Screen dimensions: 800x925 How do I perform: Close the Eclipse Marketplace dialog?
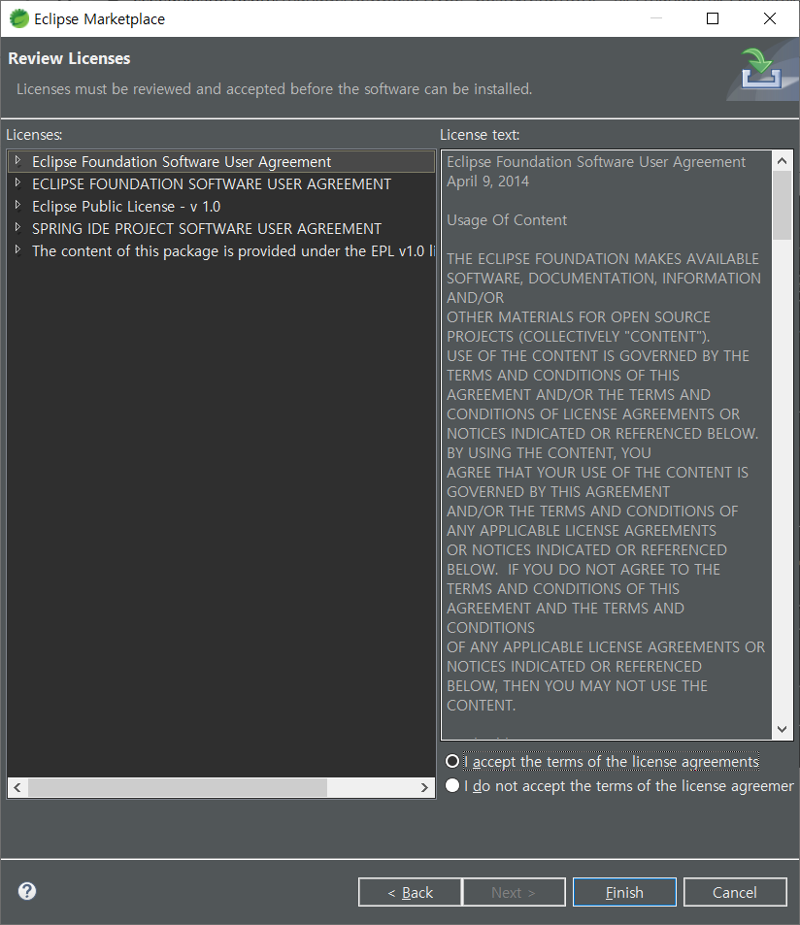(x=769, y=18)
